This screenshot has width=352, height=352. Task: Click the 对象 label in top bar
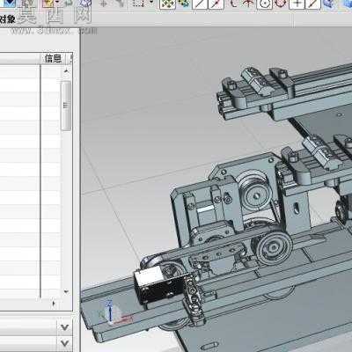[7, 19]
